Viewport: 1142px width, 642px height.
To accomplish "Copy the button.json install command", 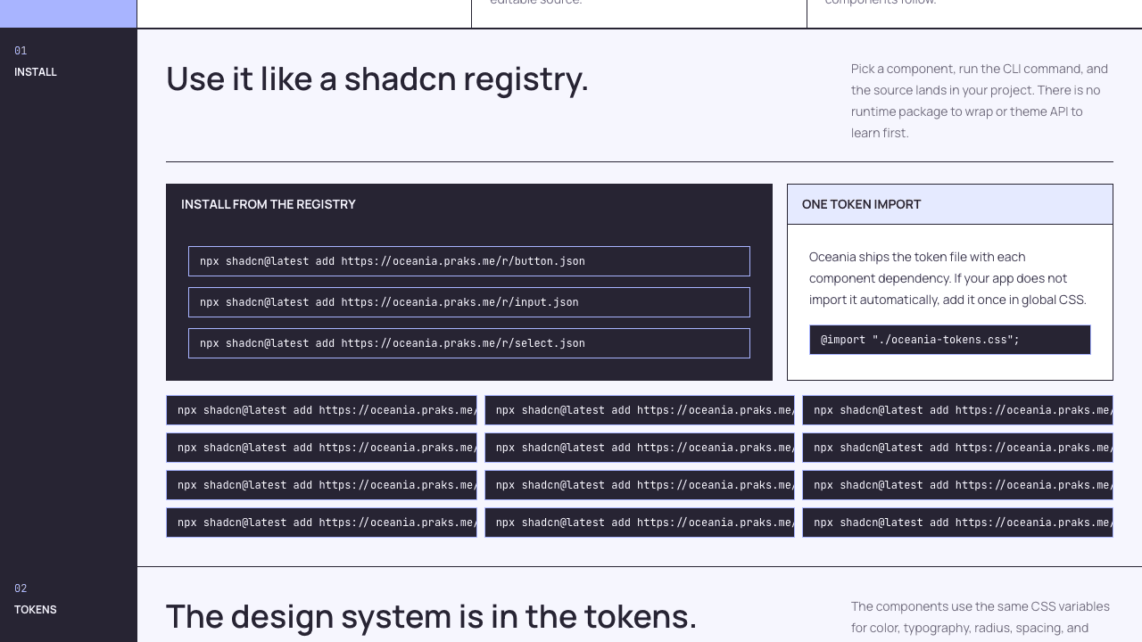I will (x=469, y=261).
